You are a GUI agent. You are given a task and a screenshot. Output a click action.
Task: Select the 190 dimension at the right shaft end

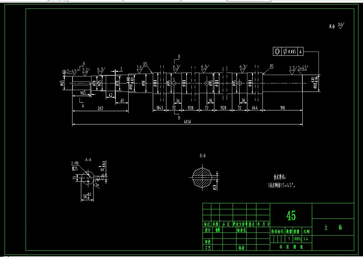282,108
